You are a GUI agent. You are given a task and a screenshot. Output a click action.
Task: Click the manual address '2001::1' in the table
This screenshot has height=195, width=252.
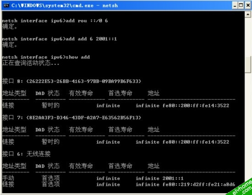click(x=173, y=178)
